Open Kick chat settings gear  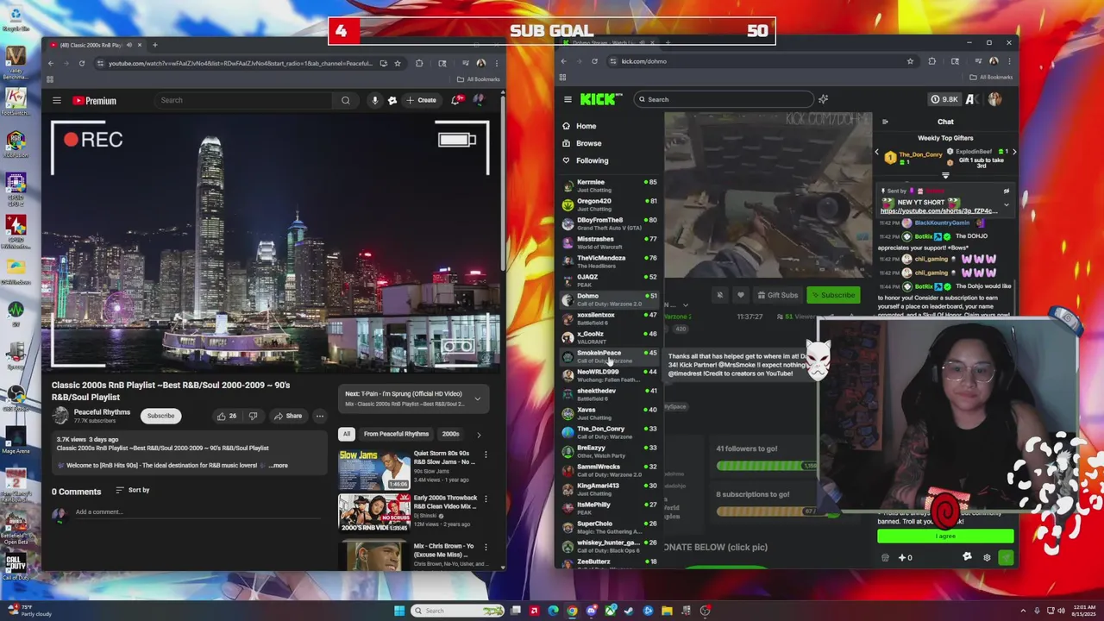(987, 557)
